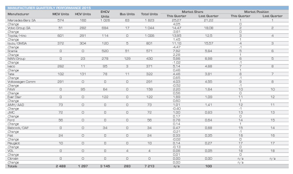This screenshot has width=293, height=174.
Task: Select the Manufacturer column header
Action: pyautogui.click(x=18, y=14)
